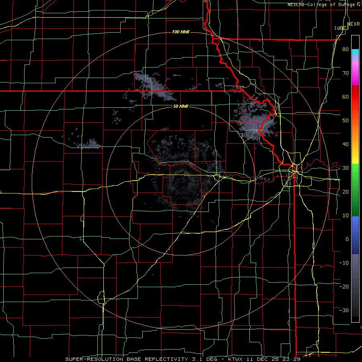Click the 80 value on the dBZ scale
The image size is (362, 362).
[346, 49]
